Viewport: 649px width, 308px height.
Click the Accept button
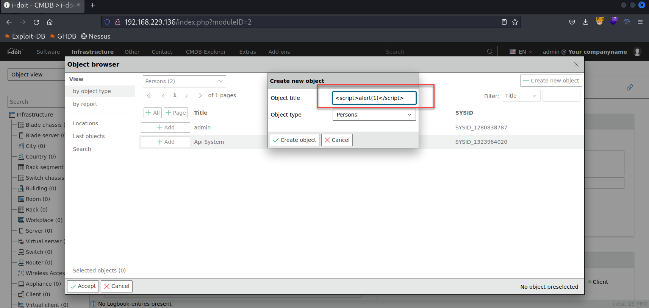(83, 286)
